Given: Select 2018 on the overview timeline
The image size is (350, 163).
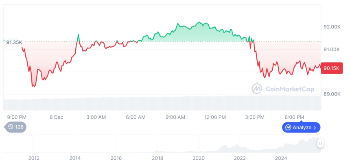Looking at the screenshot, I should coord(157,158).
